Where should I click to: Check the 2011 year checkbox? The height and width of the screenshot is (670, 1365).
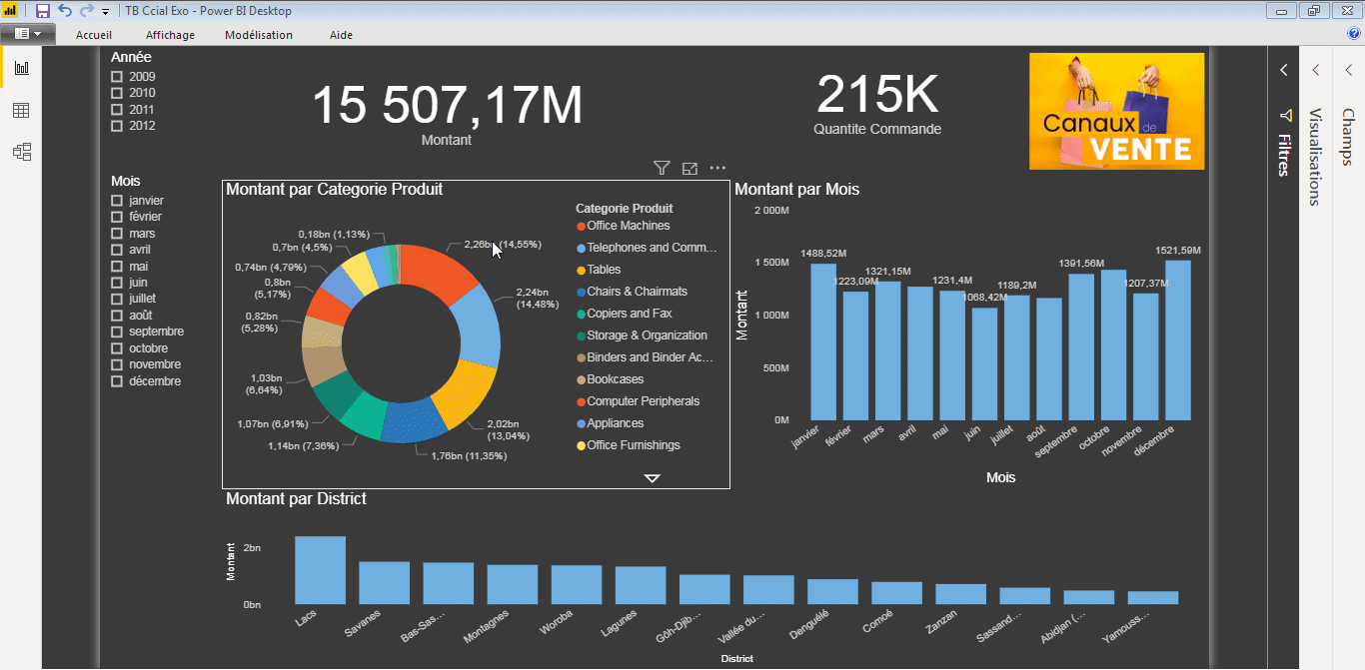point(117,110)
